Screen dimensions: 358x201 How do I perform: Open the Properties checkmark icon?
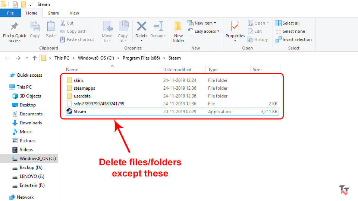(x=235, y=26)
